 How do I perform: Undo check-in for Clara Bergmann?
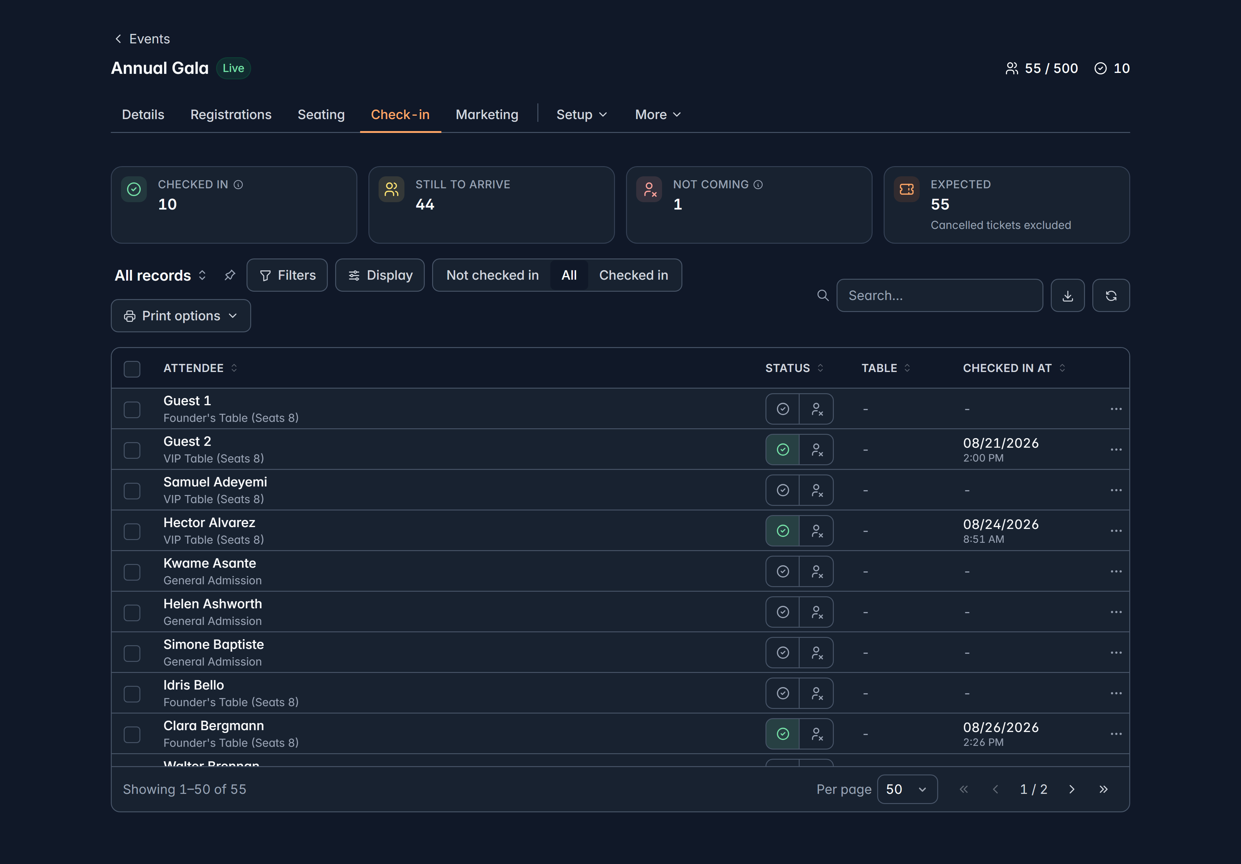point(783,734)
